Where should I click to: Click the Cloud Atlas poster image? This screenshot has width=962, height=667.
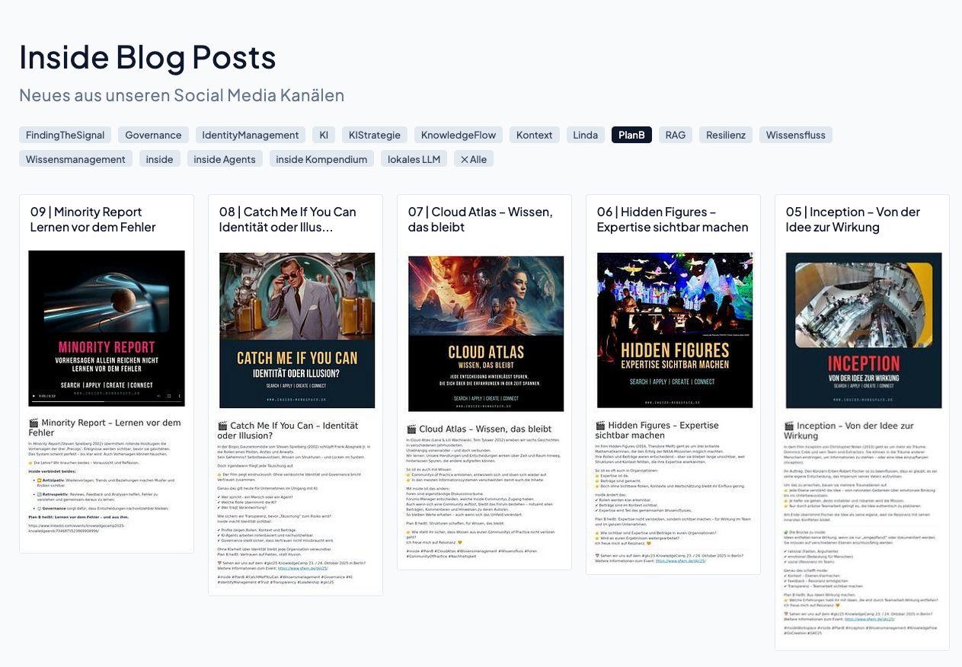(486, 333)
